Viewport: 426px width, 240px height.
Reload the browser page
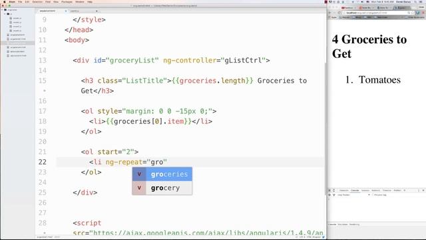[339, 13]
